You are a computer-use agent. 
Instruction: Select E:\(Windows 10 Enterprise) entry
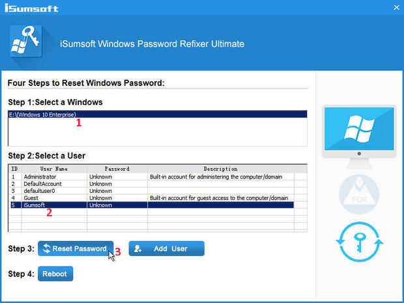click(x=158, y=115)
